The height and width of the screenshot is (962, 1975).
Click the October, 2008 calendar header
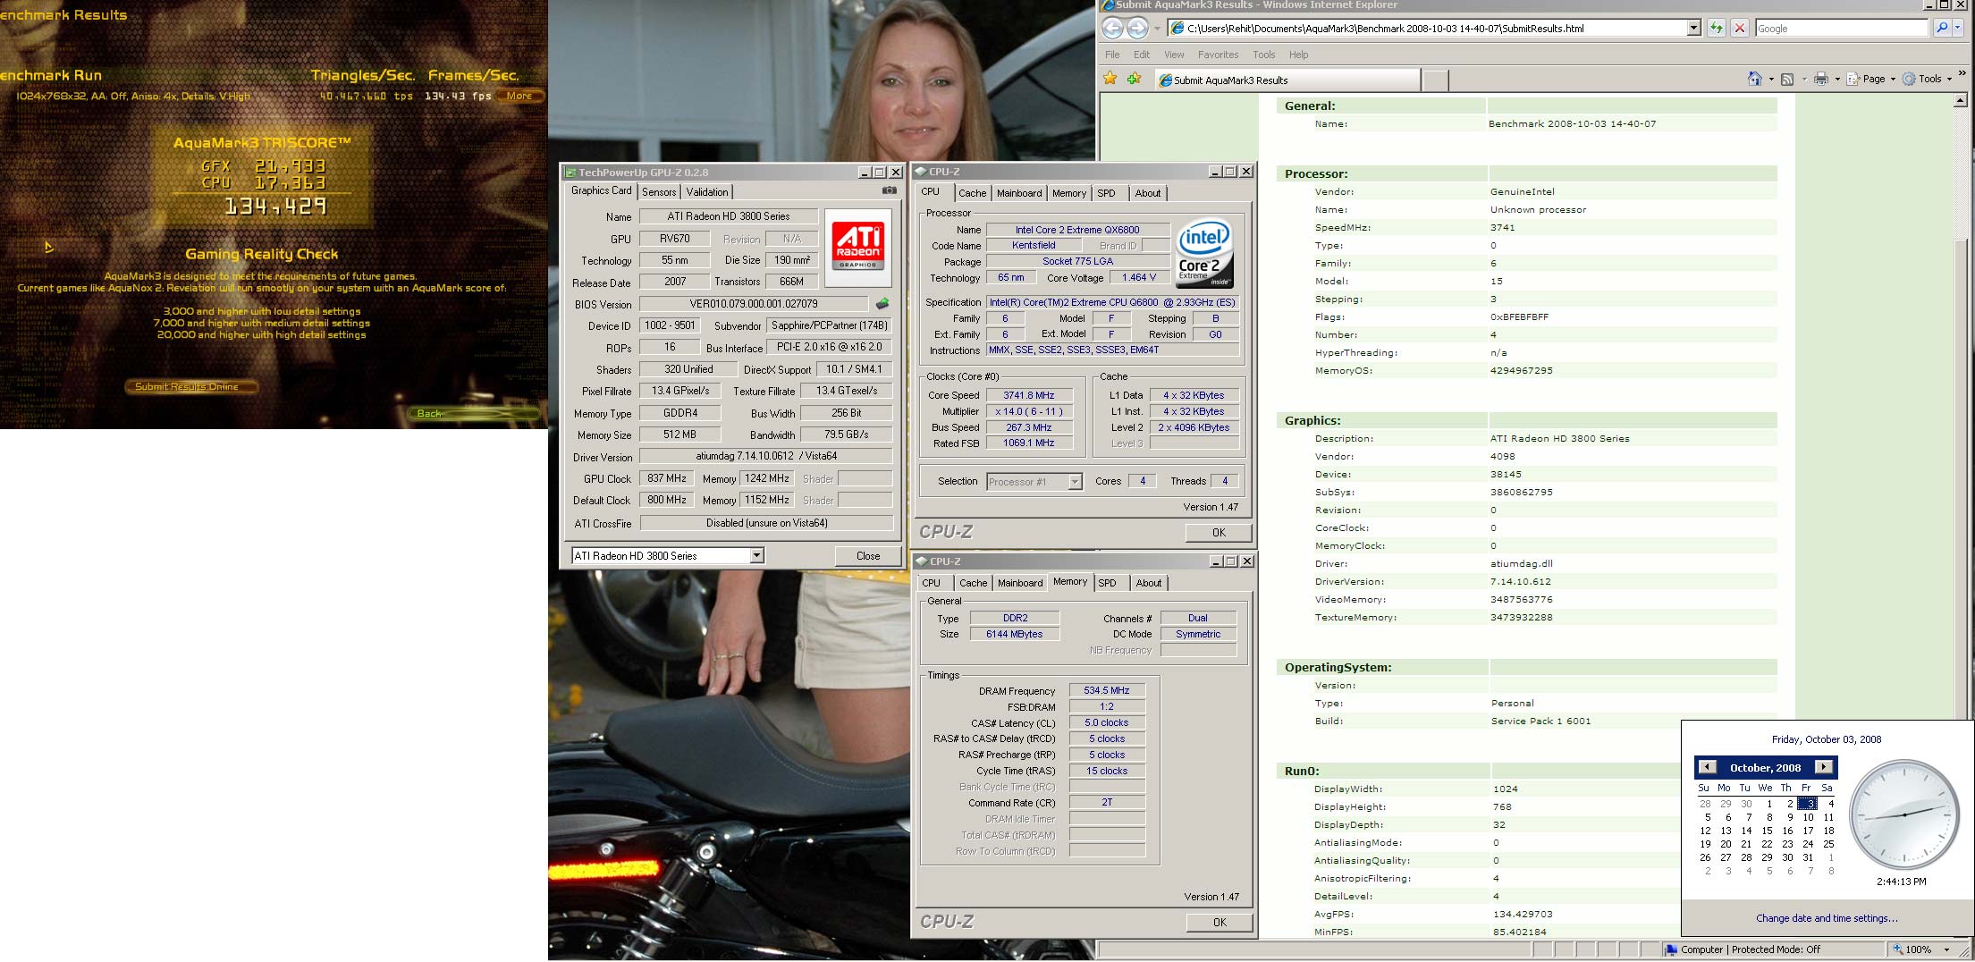tap(1765, 768)
